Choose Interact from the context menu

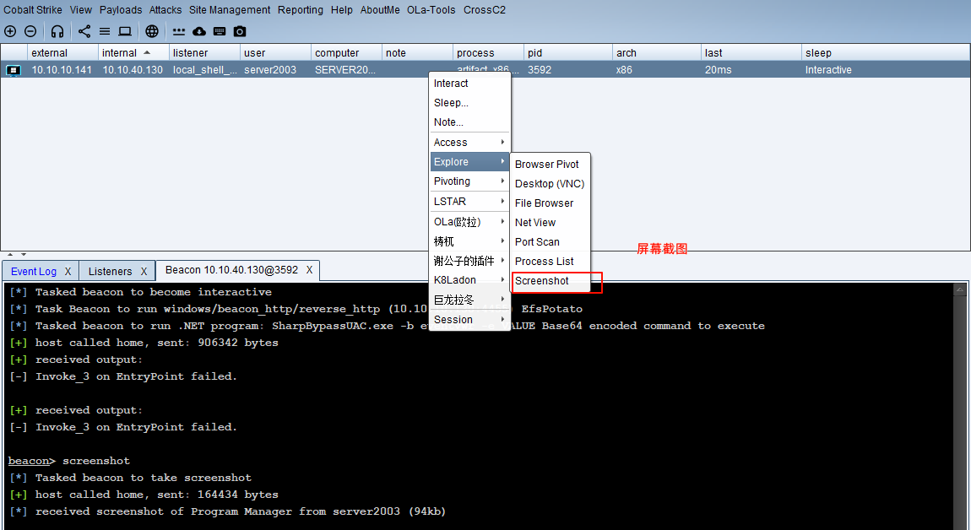(x=469, y=84)
